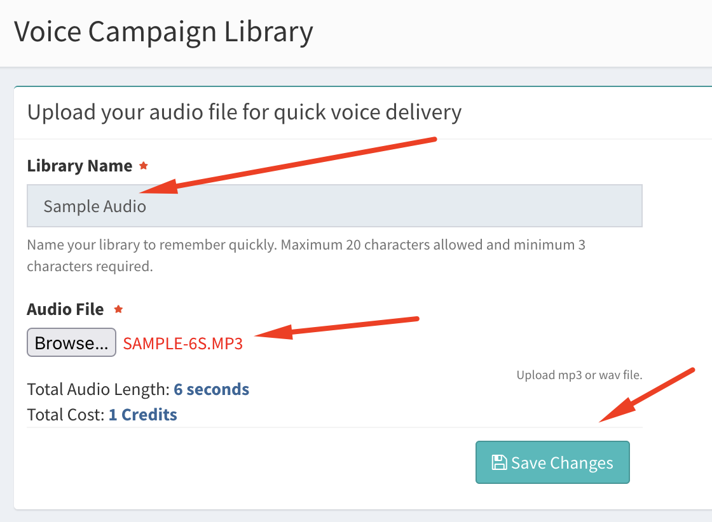Click the Upload mp3 or wav file hint

coord(579,375)
